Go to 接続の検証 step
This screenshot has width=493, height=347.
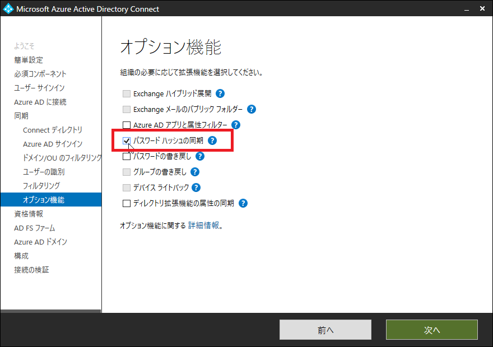[x=31, y=270]
